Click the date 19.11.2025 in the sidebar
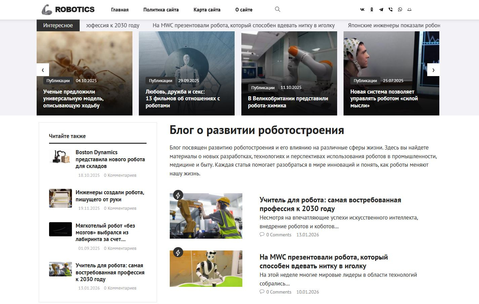Viewport: 479px width, 304px height. click(x=89, y=208)
